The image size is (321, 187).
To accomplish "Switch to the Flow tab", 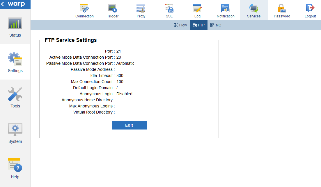I will [x=180, y=25].
